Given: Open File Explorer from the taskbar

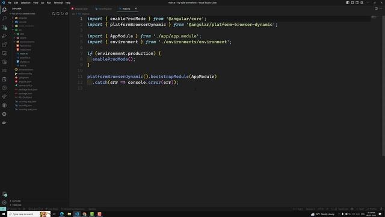Looking at the screenshot, I should pyautogui.click(x=69, y=214).
